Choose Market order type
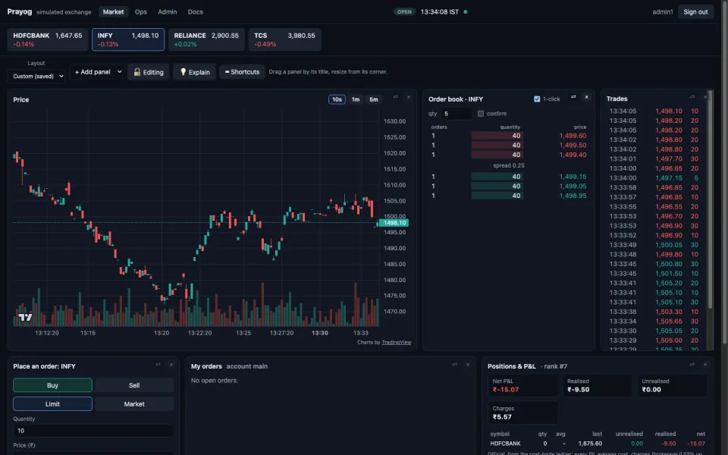728x455 pixels. (134, 404)
